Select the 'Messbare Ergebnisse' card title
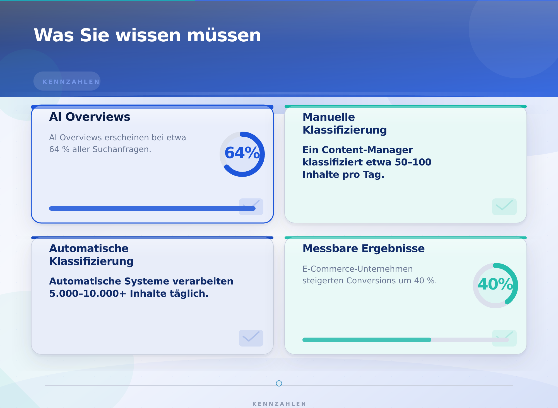The height and width of the screenshot is (408, 558). click(x=364, y=248)
